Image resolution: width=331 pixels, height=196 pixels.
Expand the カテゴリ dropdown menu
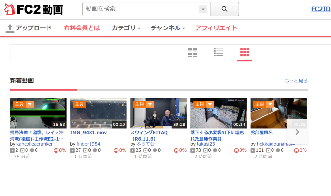pyautogui.click(x=126, y=28)
